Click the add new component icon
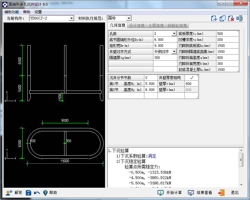 pyautogui.click(x=214, y=18)
